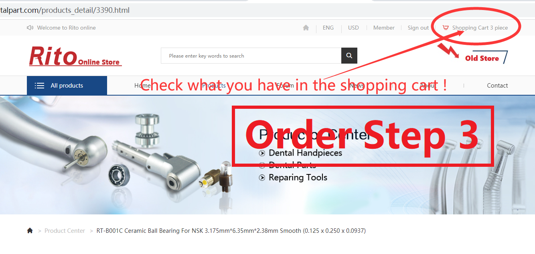Click the home icon in top bar
535x254 pixels.
point(306,28)
